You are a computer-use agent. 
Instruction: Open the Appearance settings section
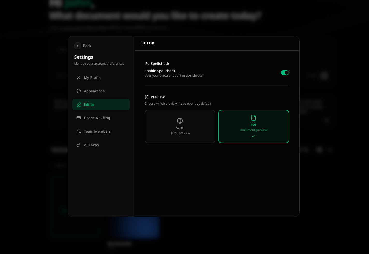tap(101, 91)
